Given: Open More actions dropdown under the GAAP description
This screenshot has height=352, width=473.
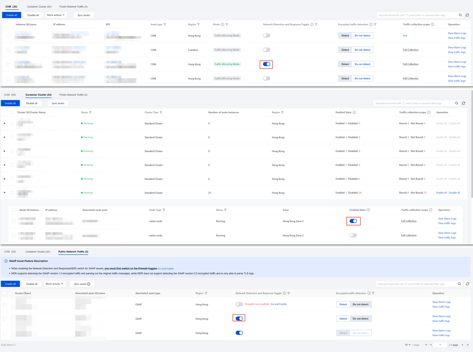Looking at the screenshot, I should point(54,284).
